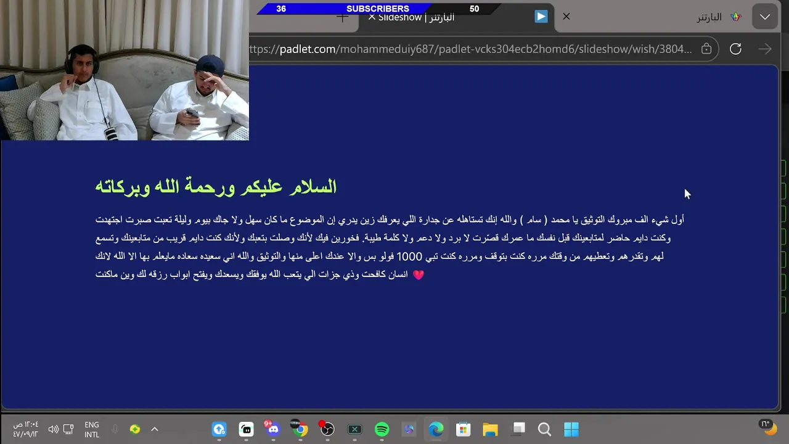This screenshot has width=789, height=444.
Task: Launch File Explorer from the taskbar
Action: 490,429
